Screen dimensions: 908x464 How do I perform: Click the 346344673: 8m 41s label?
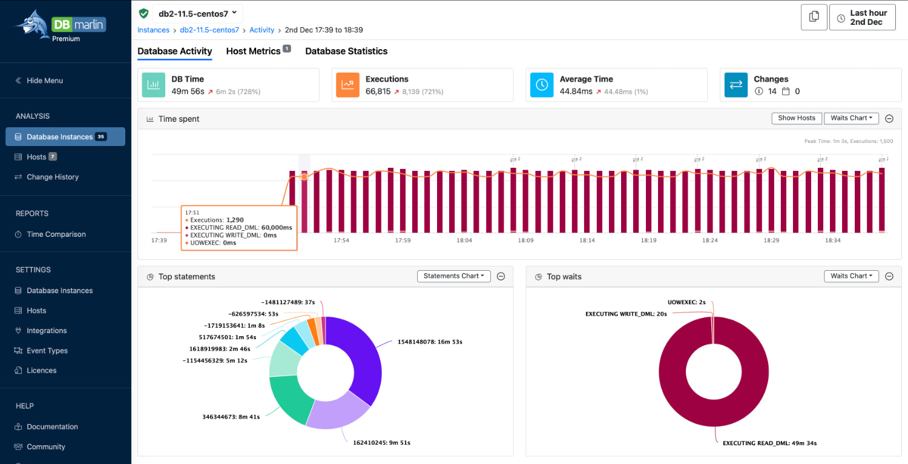tap(231, 417)
